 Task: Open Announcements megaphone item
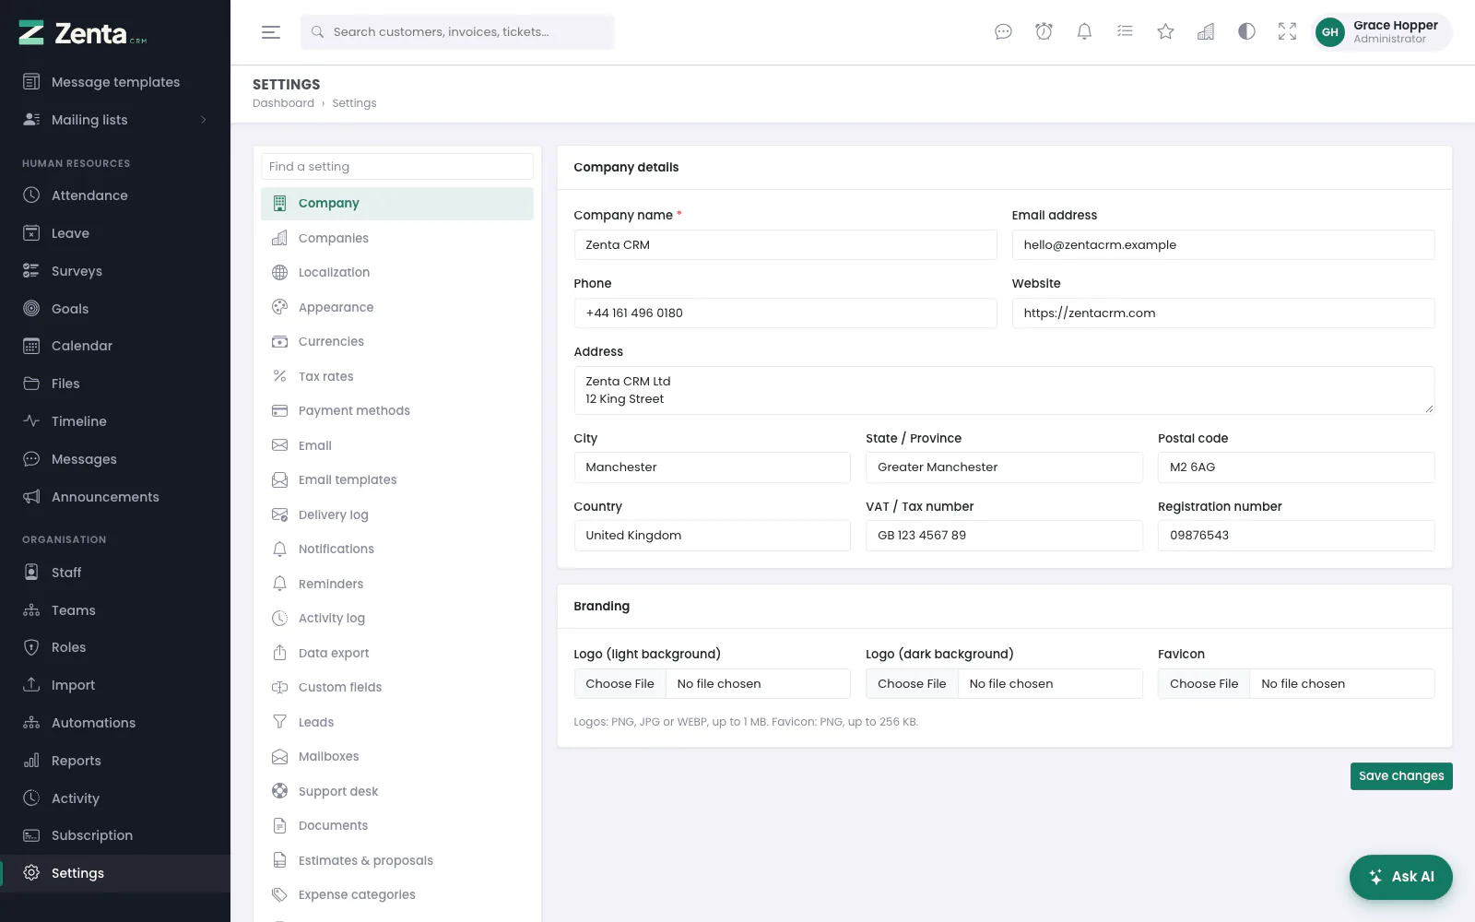(x=115, y=497)
